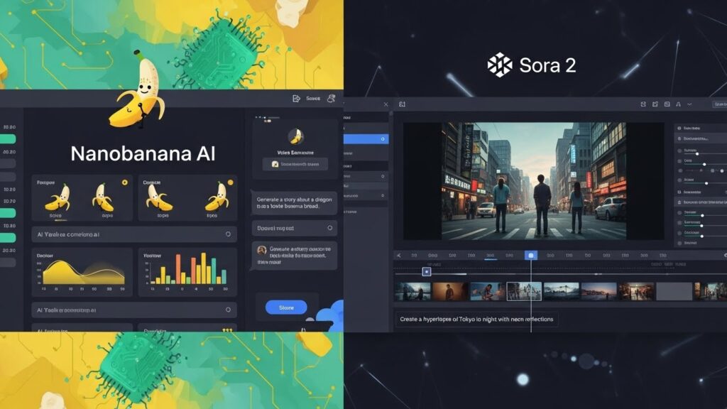This screenshot has height=409, width=727.
Task: Click the blue pill button in Nanobanana panel
Action: click(286, 307)
